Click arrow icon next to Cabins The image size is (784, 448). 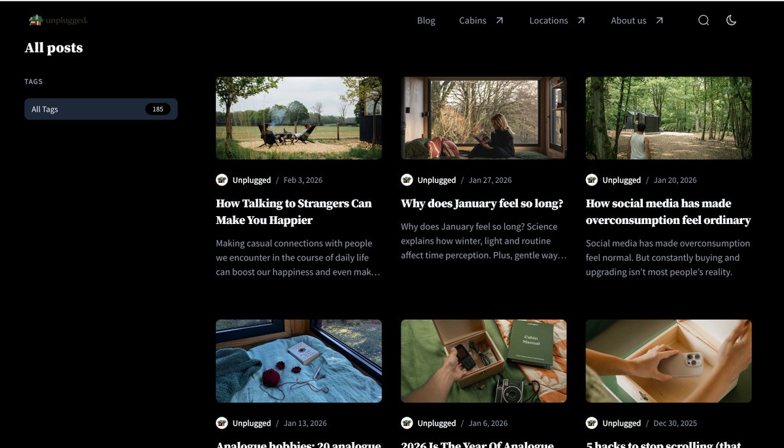[500, 20]
